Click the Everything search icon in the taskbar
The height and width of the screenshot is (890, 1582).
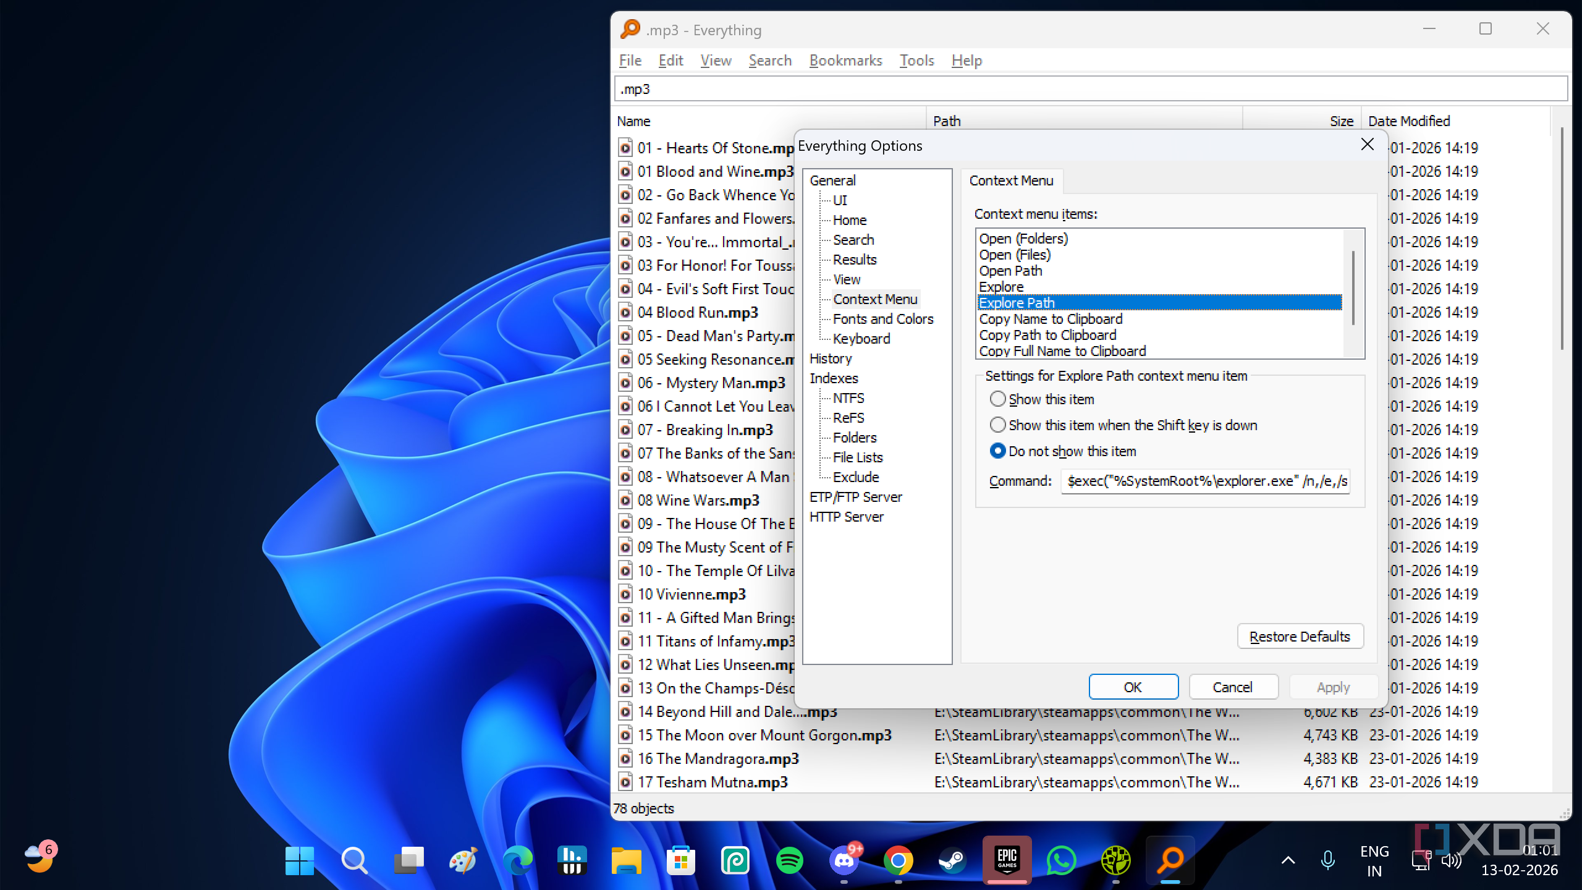pos(1170,860)
